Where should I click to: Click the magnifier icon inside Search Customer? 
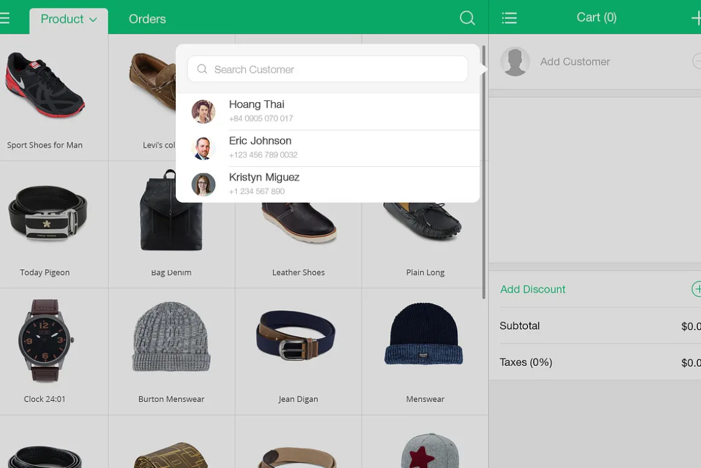202,69
